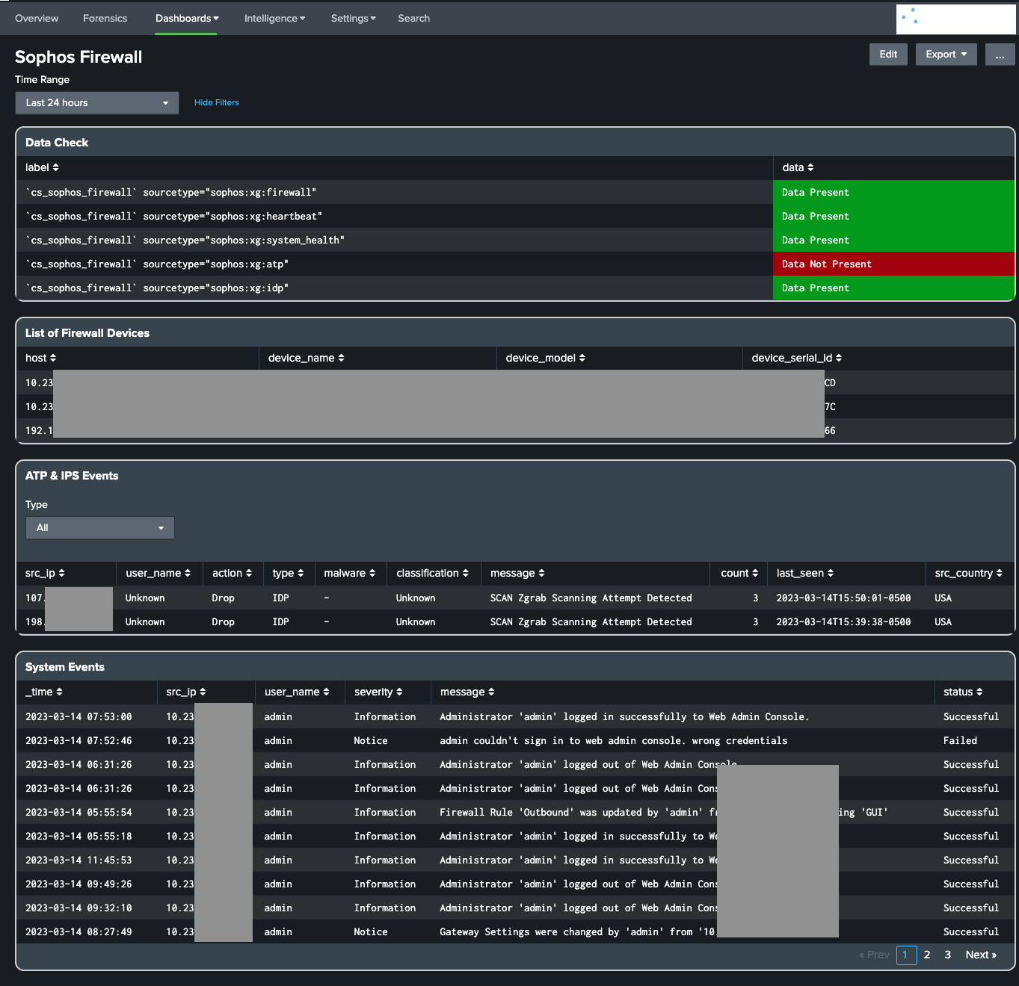Sort ATP & IPS events by user_name
Image resolution: width=1019 pixels, height=986 pixels.
158,573
